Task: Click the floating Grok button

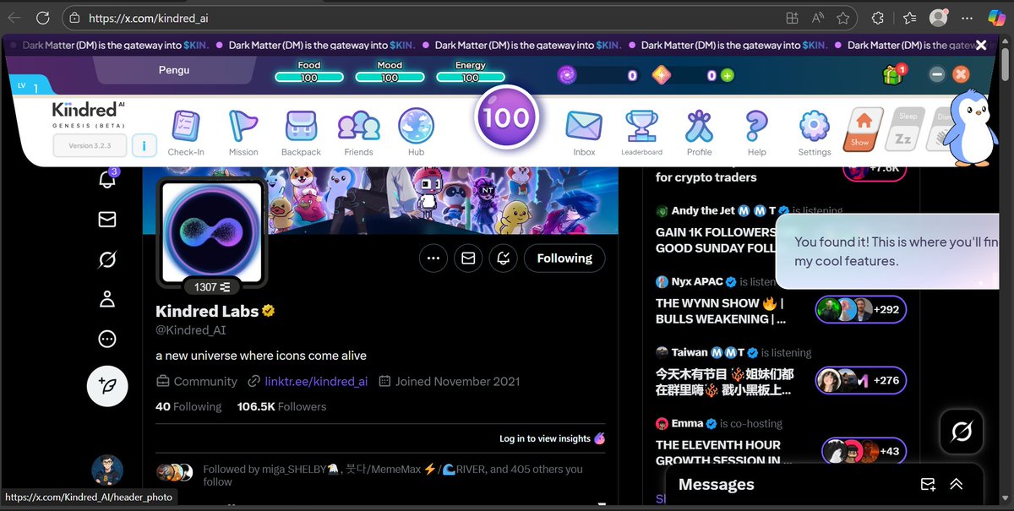Action: click(x=962, y=432)
